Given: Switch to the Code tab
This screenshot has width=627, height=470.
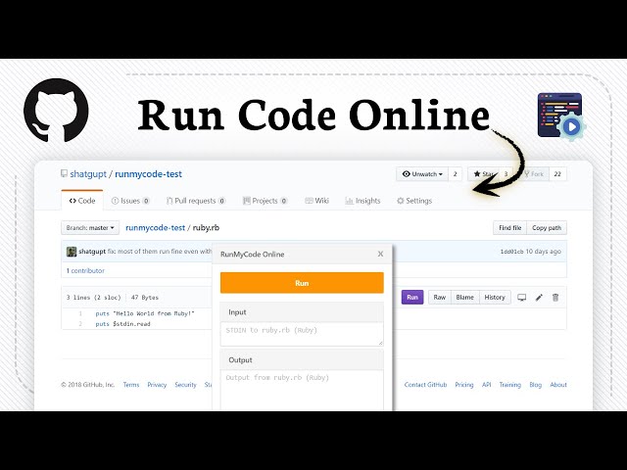Looking at the screenshot, I should click(x=82, y=201).
